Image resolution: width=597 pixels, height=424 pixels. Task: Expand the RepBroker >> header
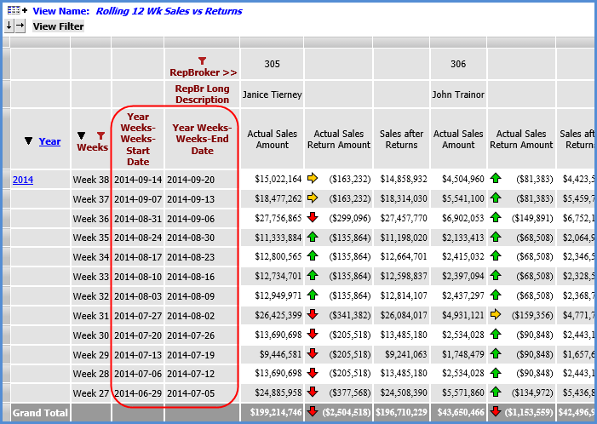tap(203, 72)
